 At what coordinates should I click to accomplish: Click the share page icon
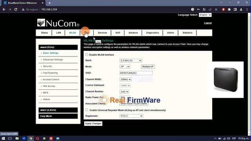[x=210, y=9]
